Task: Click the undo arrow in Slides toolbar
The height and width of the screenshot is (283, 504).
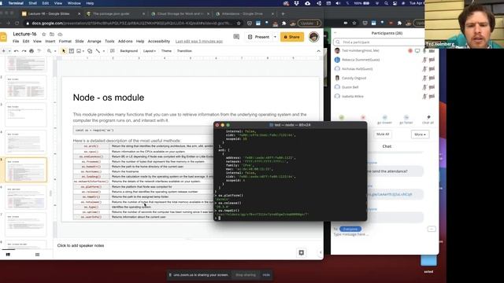Action: click(x=16, y=51)
